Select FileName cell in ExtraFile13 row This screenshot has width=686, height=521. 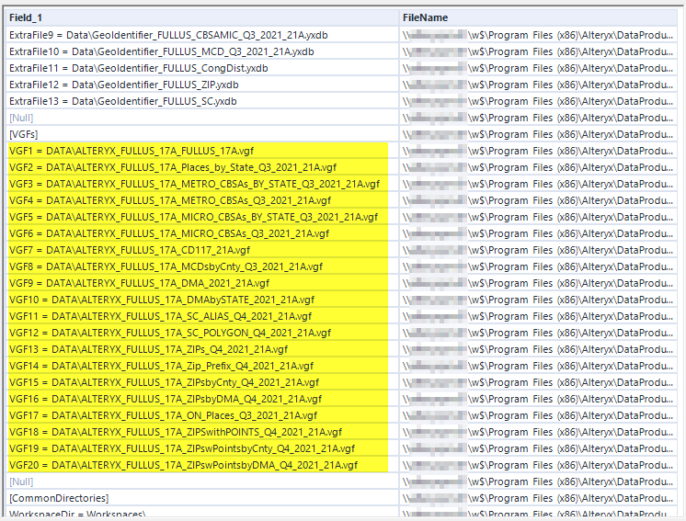(538, 101)
